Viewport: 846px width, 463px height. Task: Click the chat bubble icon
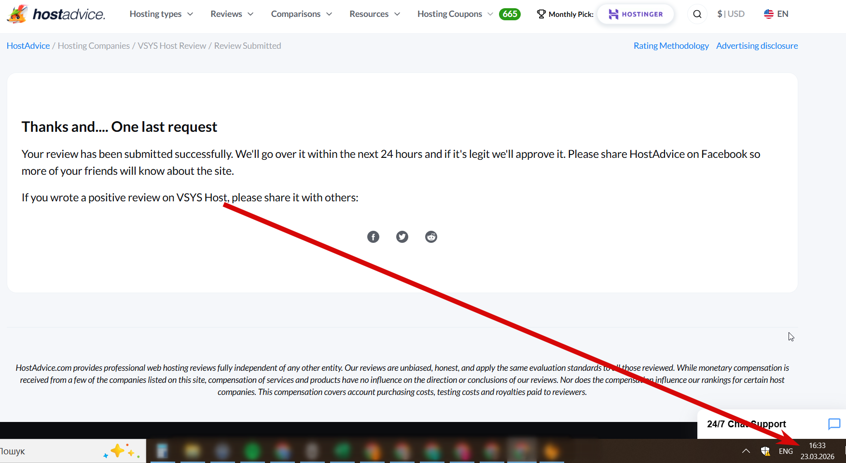[x=834, y=424]
